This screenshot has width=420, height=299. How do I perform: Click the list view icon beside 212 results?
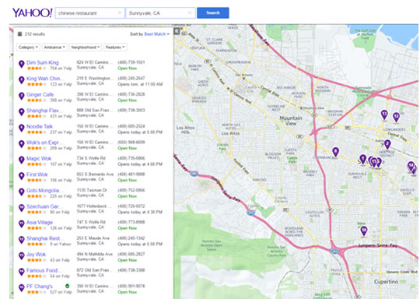click(x=19, y=33)
